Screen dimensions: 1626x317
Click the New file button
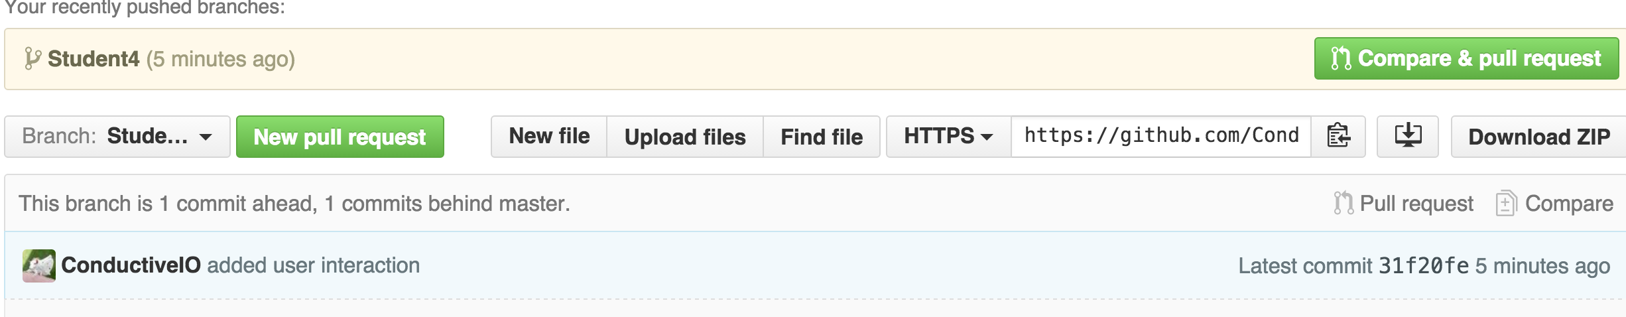pos(549,137)
